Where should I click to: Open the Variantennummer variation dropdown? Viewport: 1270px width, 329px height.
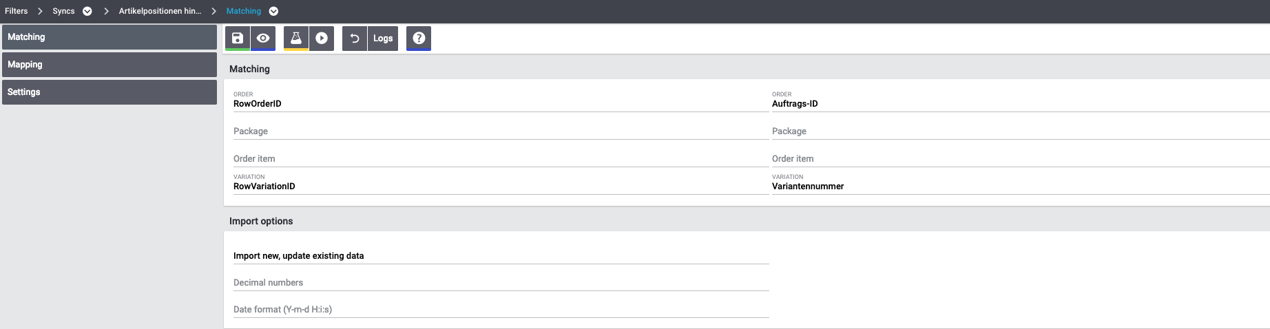(x=1019, y=187)
